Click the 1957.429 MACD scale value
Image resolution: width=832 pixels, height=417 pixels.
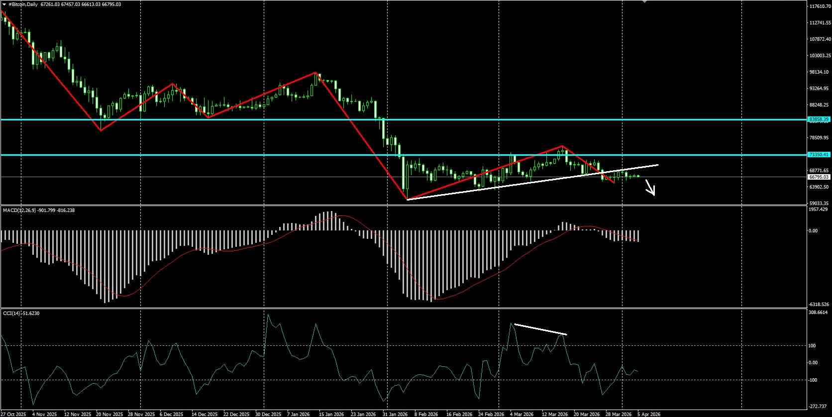coord(819,209)
